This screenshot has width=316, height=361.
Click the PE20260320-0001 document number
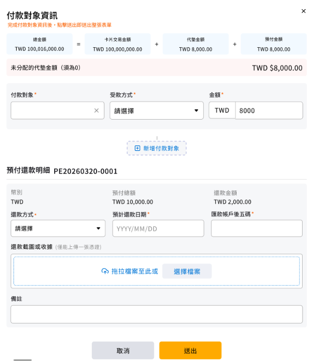click(85, 171)
